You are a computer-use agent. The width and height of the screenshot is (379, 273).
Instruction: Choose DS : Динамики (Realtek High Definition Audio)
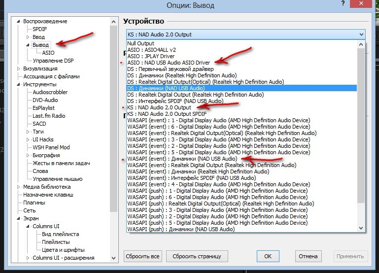click(241, 75)
